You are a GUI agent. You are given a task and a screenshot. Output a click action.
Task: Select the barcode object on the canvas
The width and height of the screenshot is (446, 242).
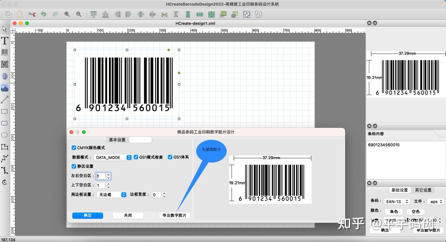point(127,84)
